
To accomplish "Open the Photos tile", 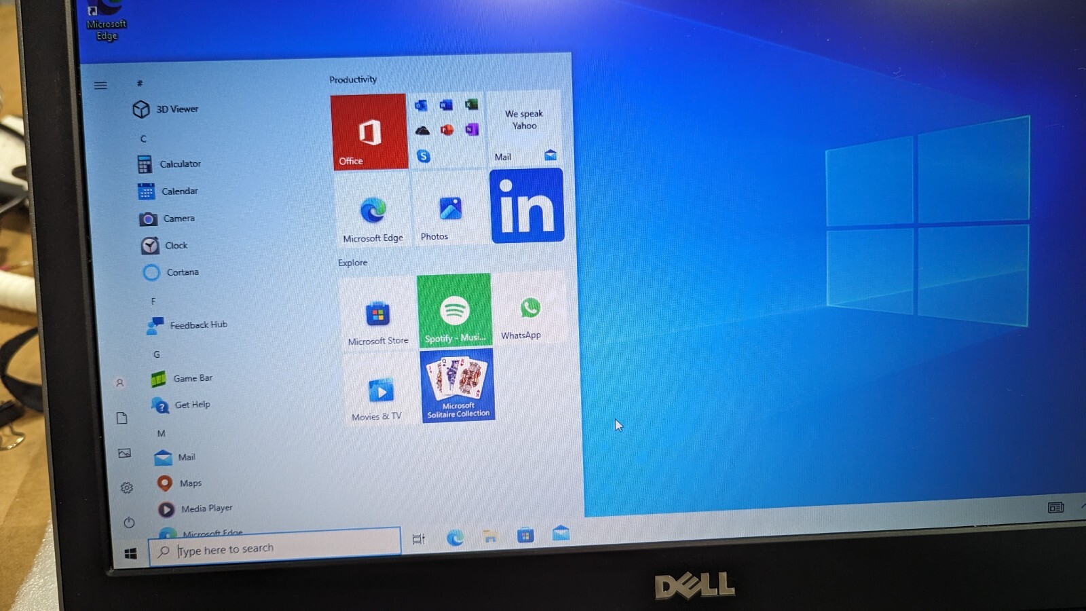I will coord(449,207).
